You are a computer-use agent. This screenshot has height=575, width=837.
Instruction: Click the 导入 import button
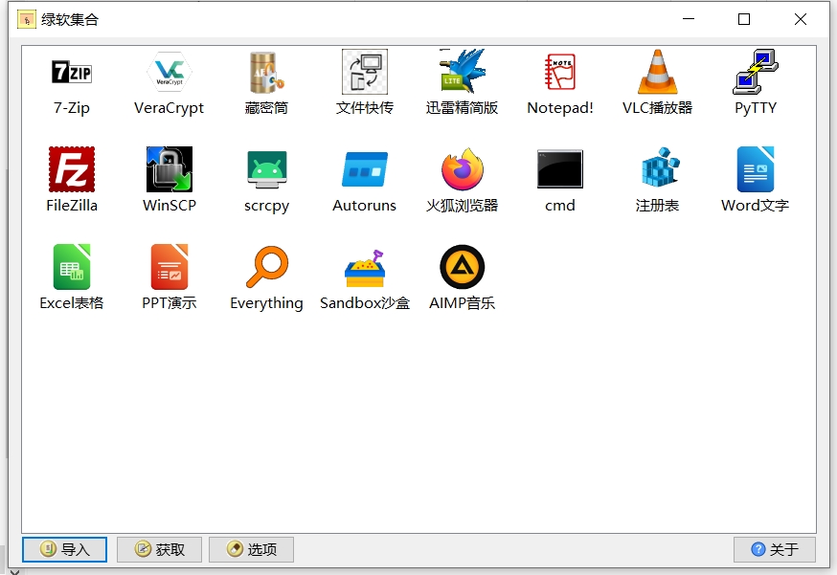coord(64,549)
